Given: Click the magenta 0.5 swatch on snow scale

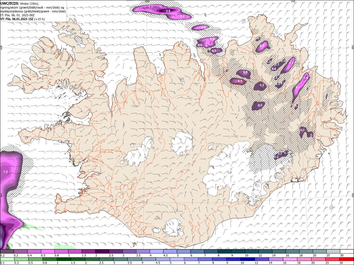Looking at the screenshot, I should (x=48, y=251).
